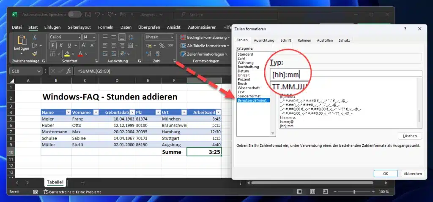Apply the yellow fill color bucket
This screenshot has height=202, width=433.
(x=67, y=54)
